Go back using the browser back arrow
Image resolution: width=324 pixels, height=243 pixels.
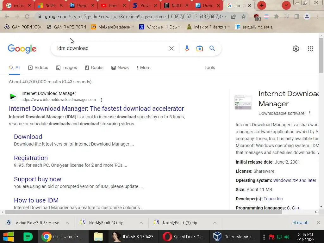[7, 16]
